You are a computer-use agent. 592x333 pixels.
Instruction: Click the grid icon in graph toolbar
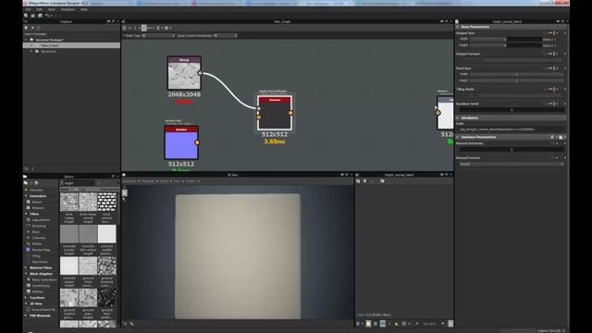[x=124, y=28]
